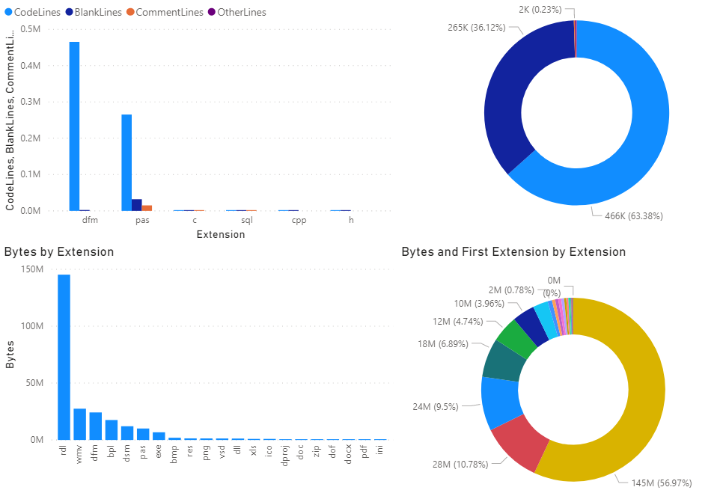726x499 pixels.
Task: Click the 28M (10.78%) data label
Action: [460, 465]
